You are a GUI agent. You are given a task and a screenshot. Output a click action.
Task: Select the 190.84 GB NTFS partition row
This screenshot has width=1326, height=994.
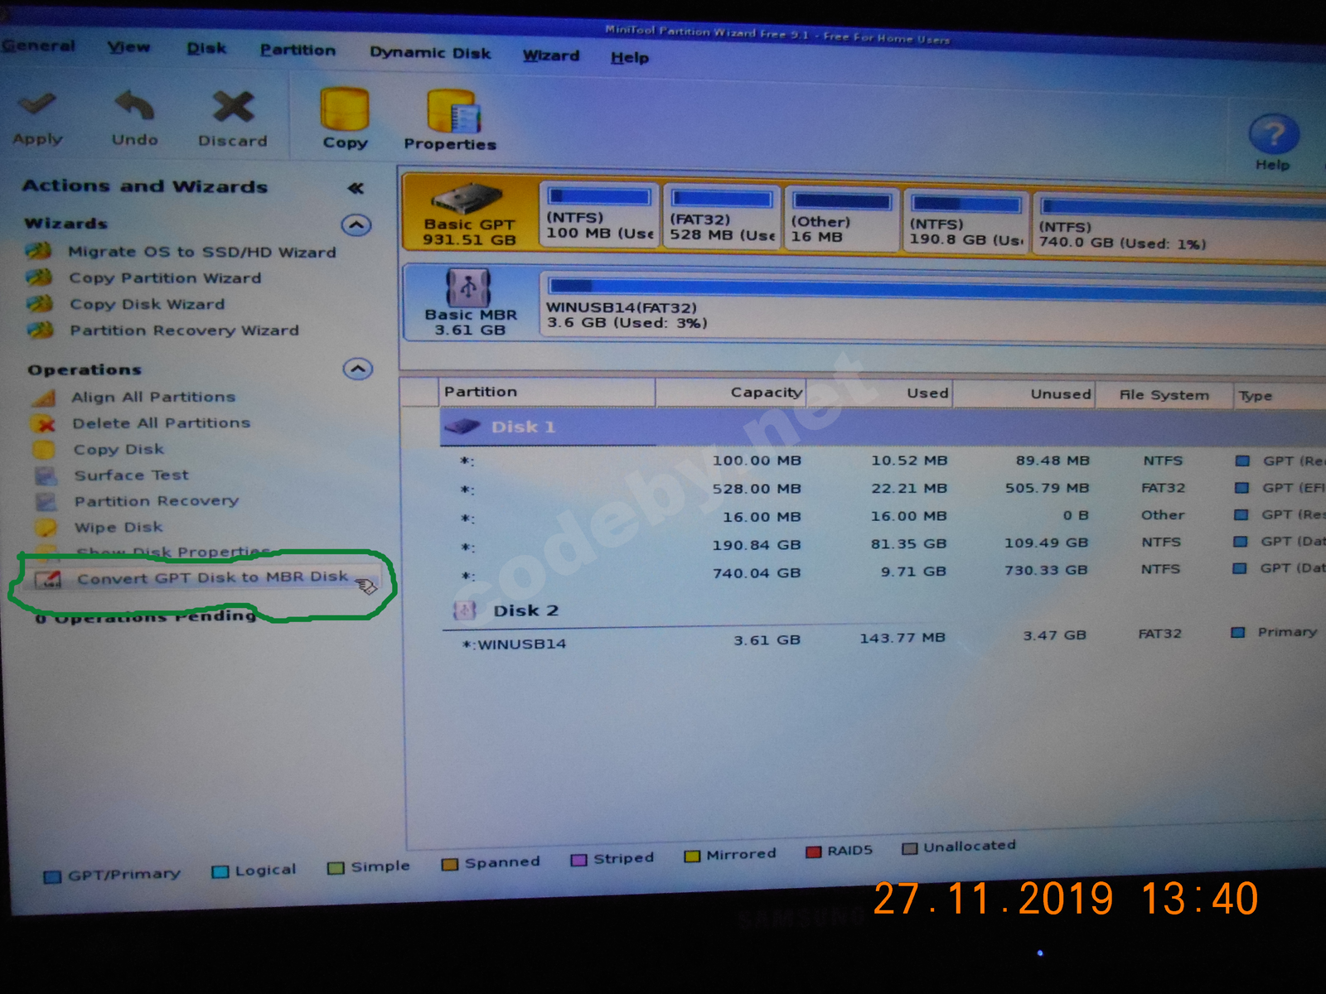point(883,544)
